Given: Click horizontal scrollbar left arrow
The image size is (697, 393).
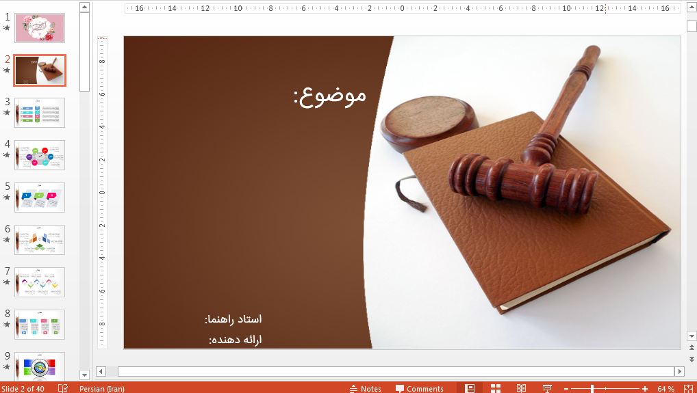Looking at the screenshot, I should click(101, 371).
